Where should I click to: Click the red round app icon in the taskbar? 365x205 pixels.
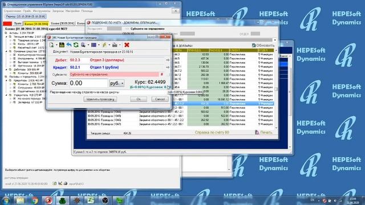48,200
